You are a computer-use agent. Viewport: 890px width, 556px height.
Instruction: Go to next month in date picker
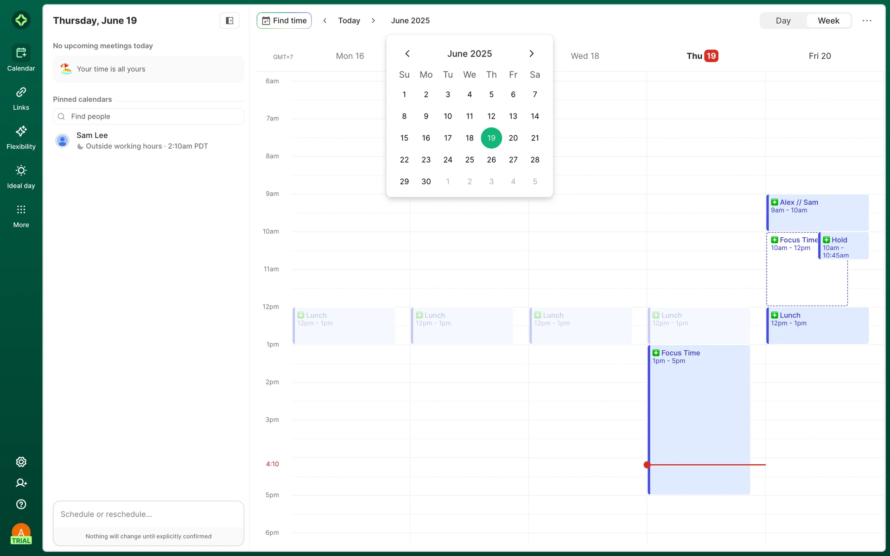pos(531,54)
